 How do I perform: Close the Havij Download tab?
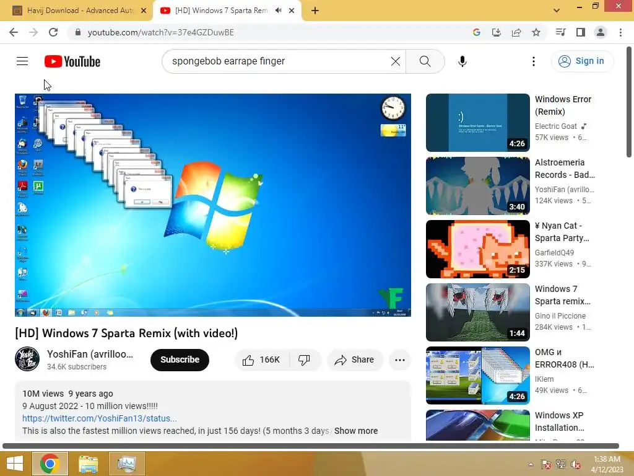click(144, 11)
